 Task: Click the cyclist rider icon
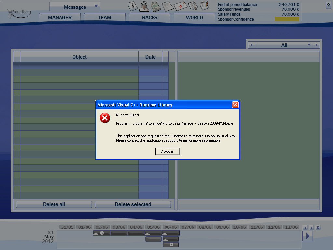pos(145,6)
